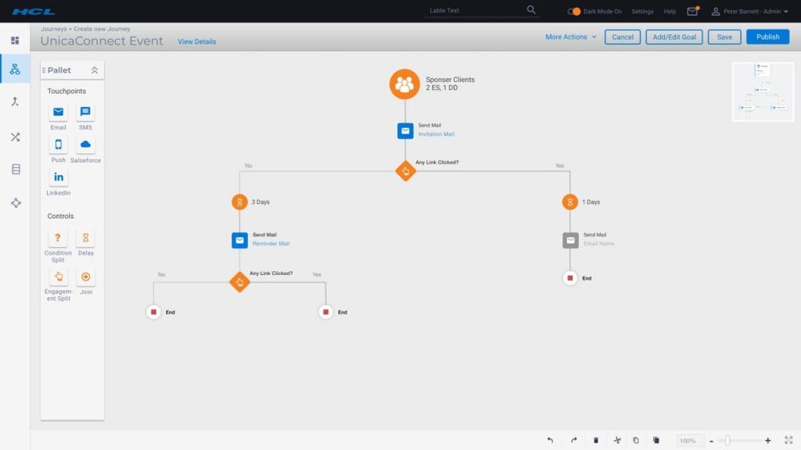
Task: Select the lower Any Link Clicked diamond
Action: (x=239, y=282)
